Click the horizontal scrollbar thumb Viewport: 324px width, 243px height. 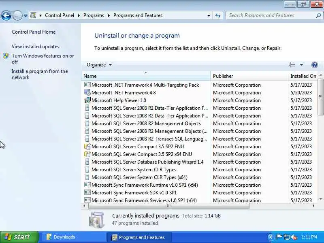169,206
